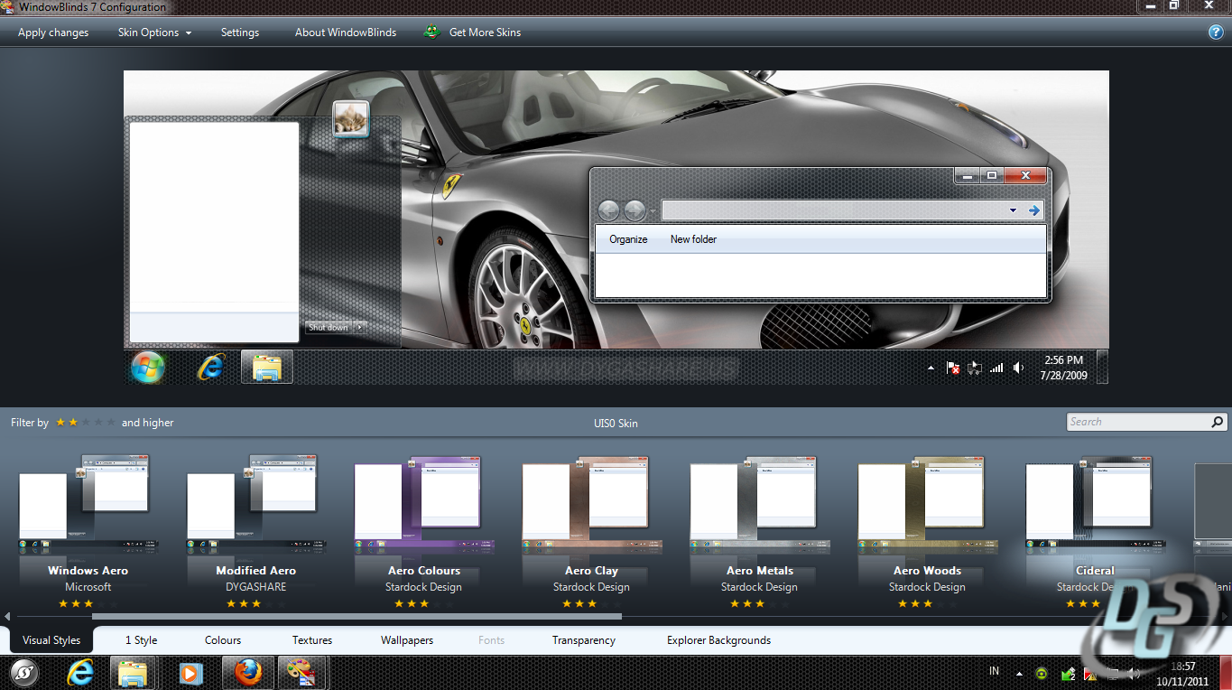
Task: Click the Explorer folder icon in the skin preview
Action: point(267,367)
